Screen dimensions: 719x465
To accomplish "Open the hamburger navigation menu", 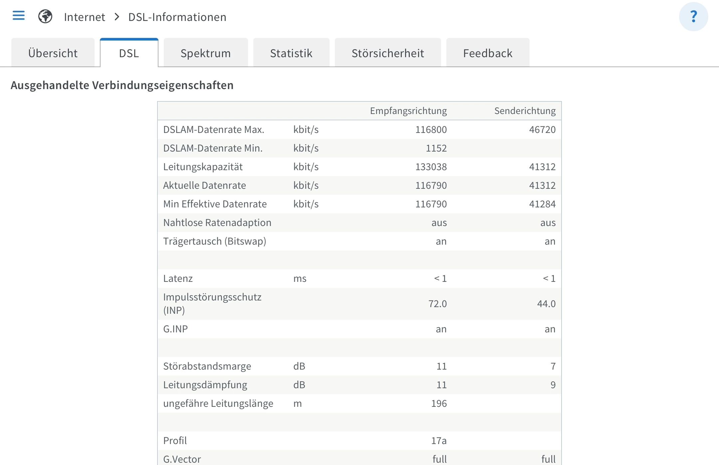I will point(19,16).
